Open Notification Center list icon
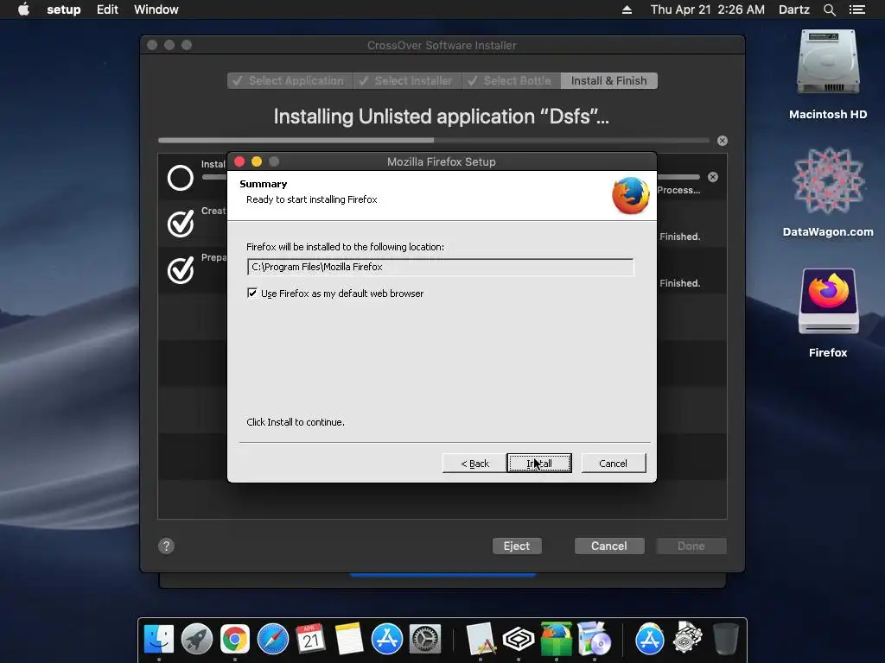885x663 pixels. tap(857, 9)
